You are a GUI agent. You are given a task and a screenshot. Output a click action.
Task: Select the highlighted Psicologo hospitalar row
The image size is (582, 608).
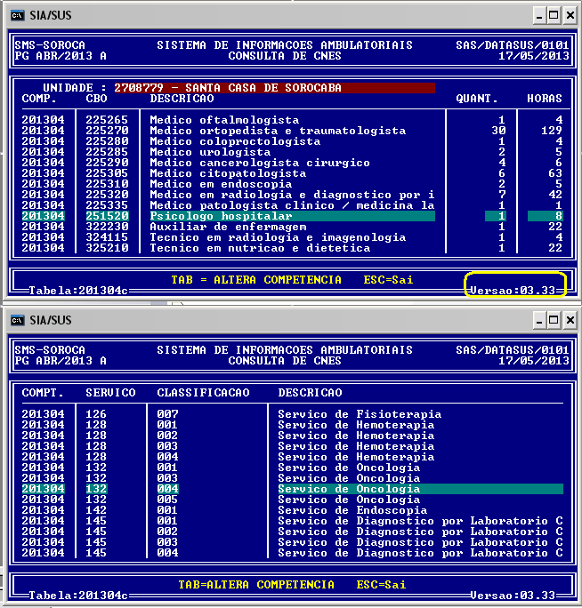click(292, 216)
